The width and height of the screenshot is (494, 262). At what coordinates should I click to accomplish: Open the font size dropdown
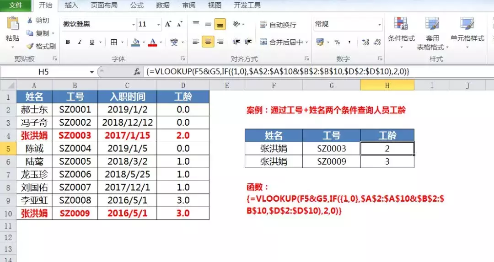coord(158,24)
